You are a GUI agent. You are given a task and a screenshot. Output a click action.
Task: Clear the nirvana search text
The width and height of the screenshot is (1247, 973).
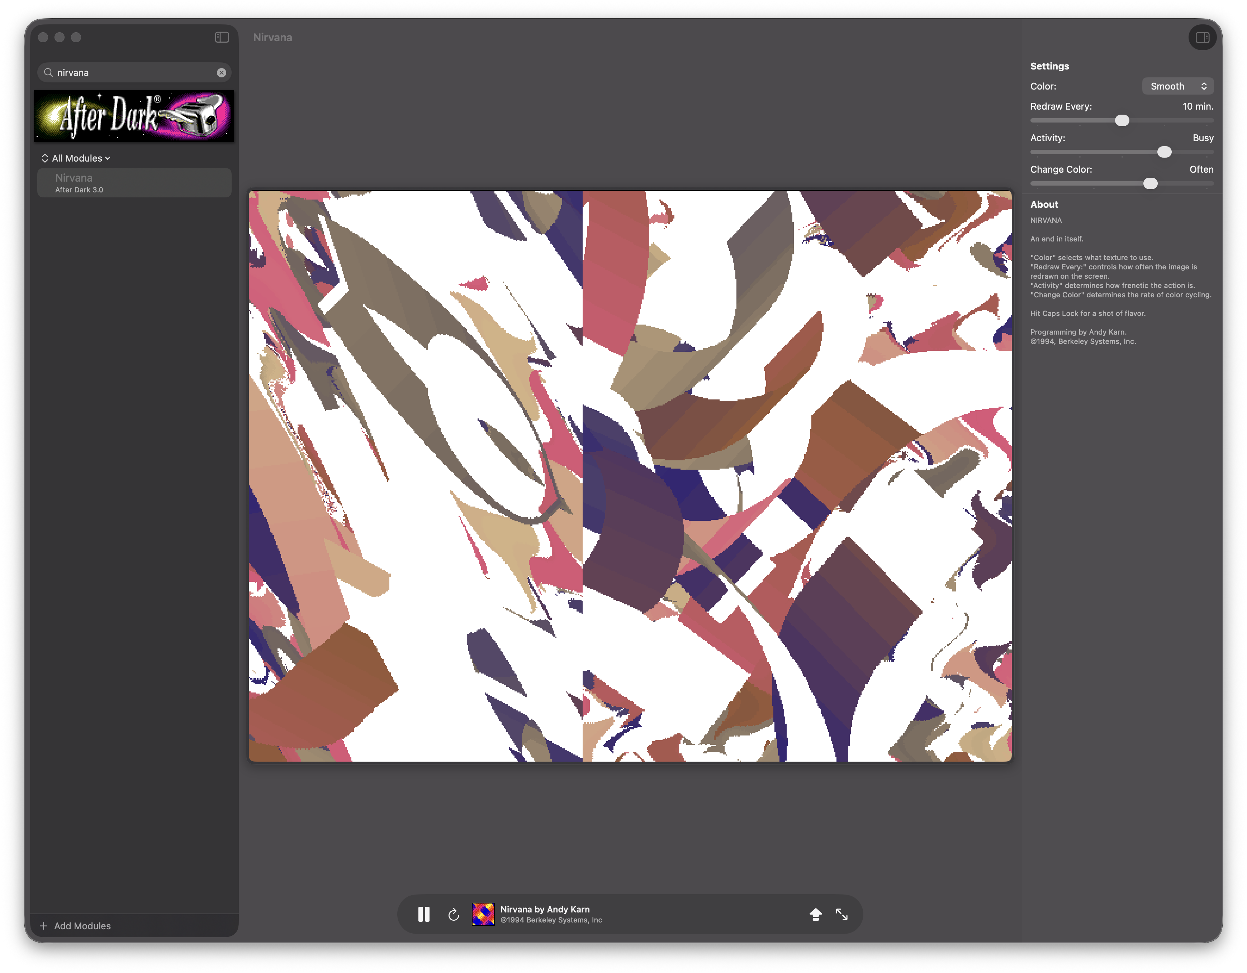(222, 72)
